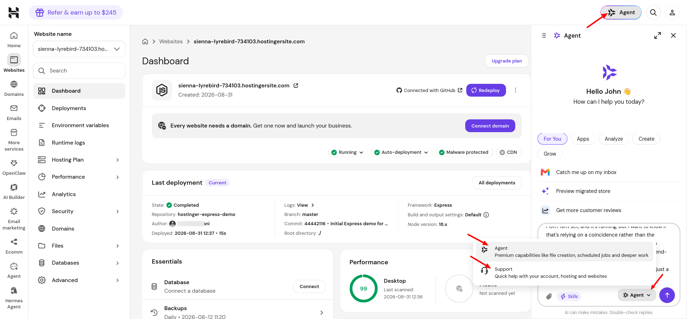
Task: Open Ecomm in the left rail
Action: pyautogui.click(x=14, y=246)
